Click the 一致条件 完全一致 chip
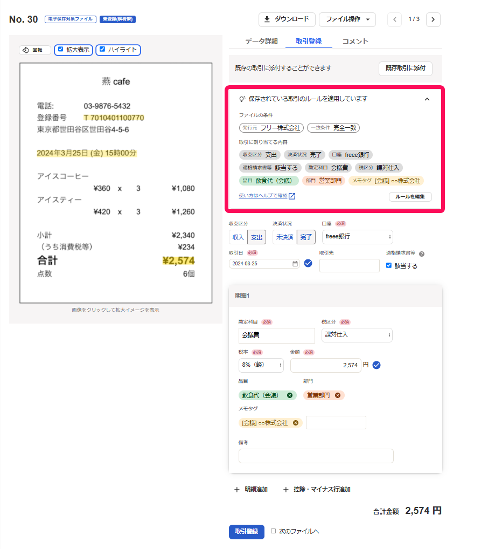 333,128
